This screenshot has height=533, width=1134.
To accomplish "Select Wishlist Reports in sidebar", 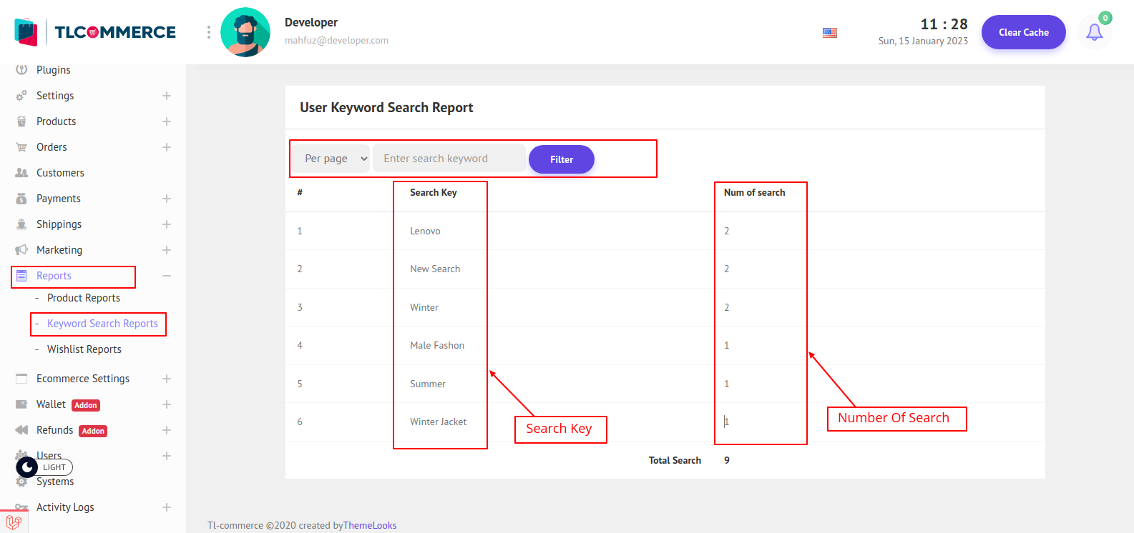I will pos(84,349).
